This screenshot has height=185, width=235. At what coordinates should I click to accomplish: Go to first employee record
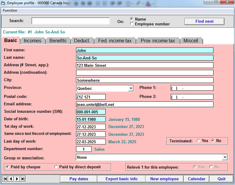[x=5, y=179]
